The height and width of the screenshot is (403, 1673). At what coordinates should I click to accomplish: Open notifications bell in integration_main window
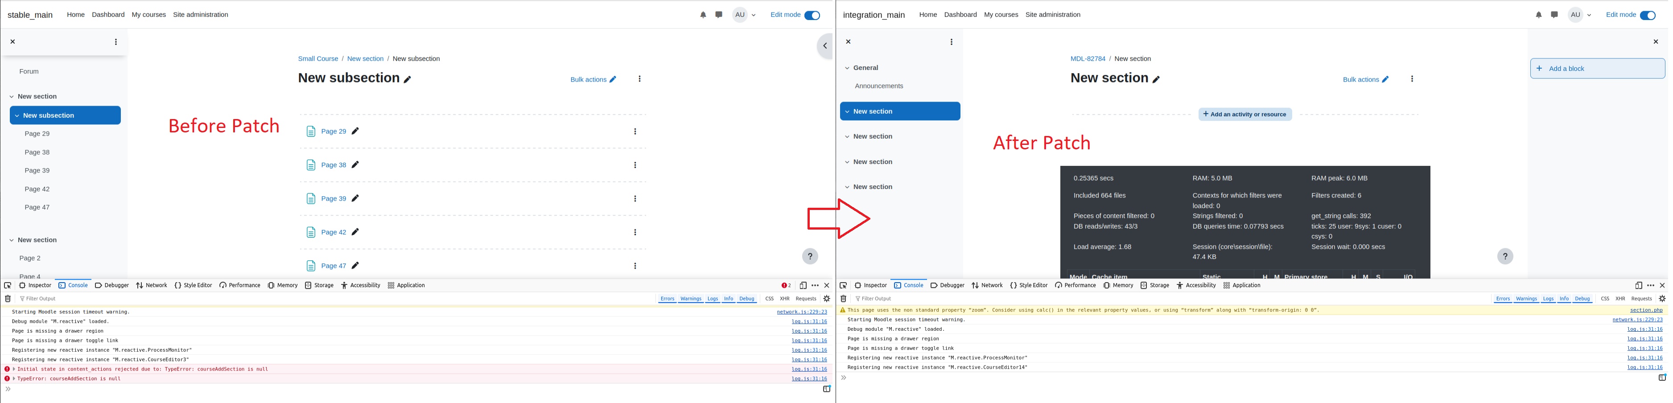[x=1538, y=15]
